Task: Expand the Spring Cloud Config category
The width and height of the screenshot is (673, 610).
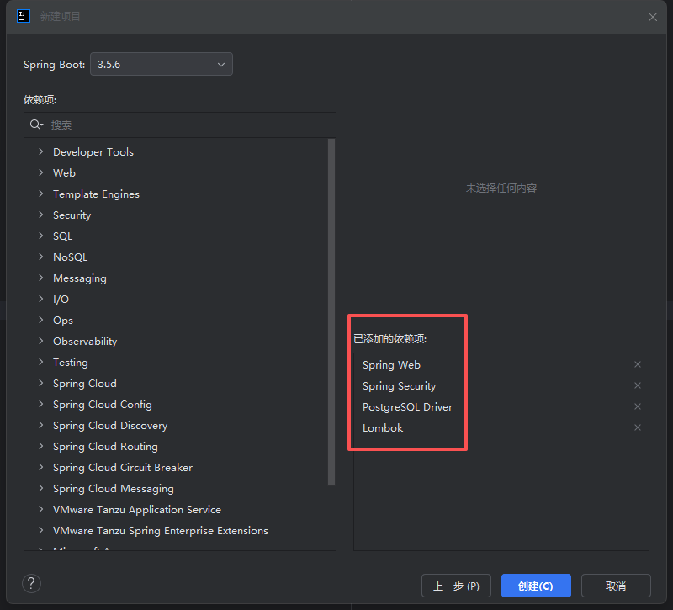Action: pyautogui.click(x=40, y=404)
